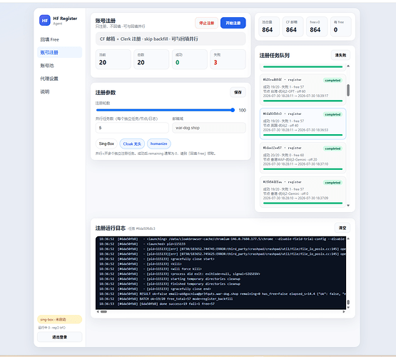Open 代理设置 in the sidebar
Viewport: 396px width, 357px height.
[60, 79]
